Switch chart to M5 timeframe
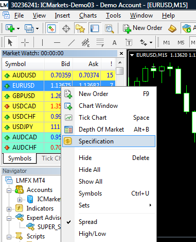This screenshot has width=196, height=242. click(x=181, y=42)
